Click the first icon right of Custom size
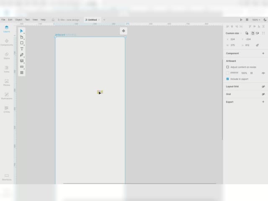Image resolution: width=268 pixels, height=201 pixels. tap(247, 33)
